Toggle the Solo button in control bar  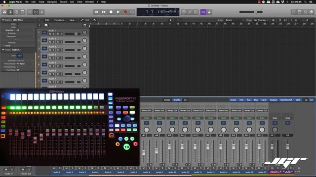pyautogui.click(x=196, y=12)
